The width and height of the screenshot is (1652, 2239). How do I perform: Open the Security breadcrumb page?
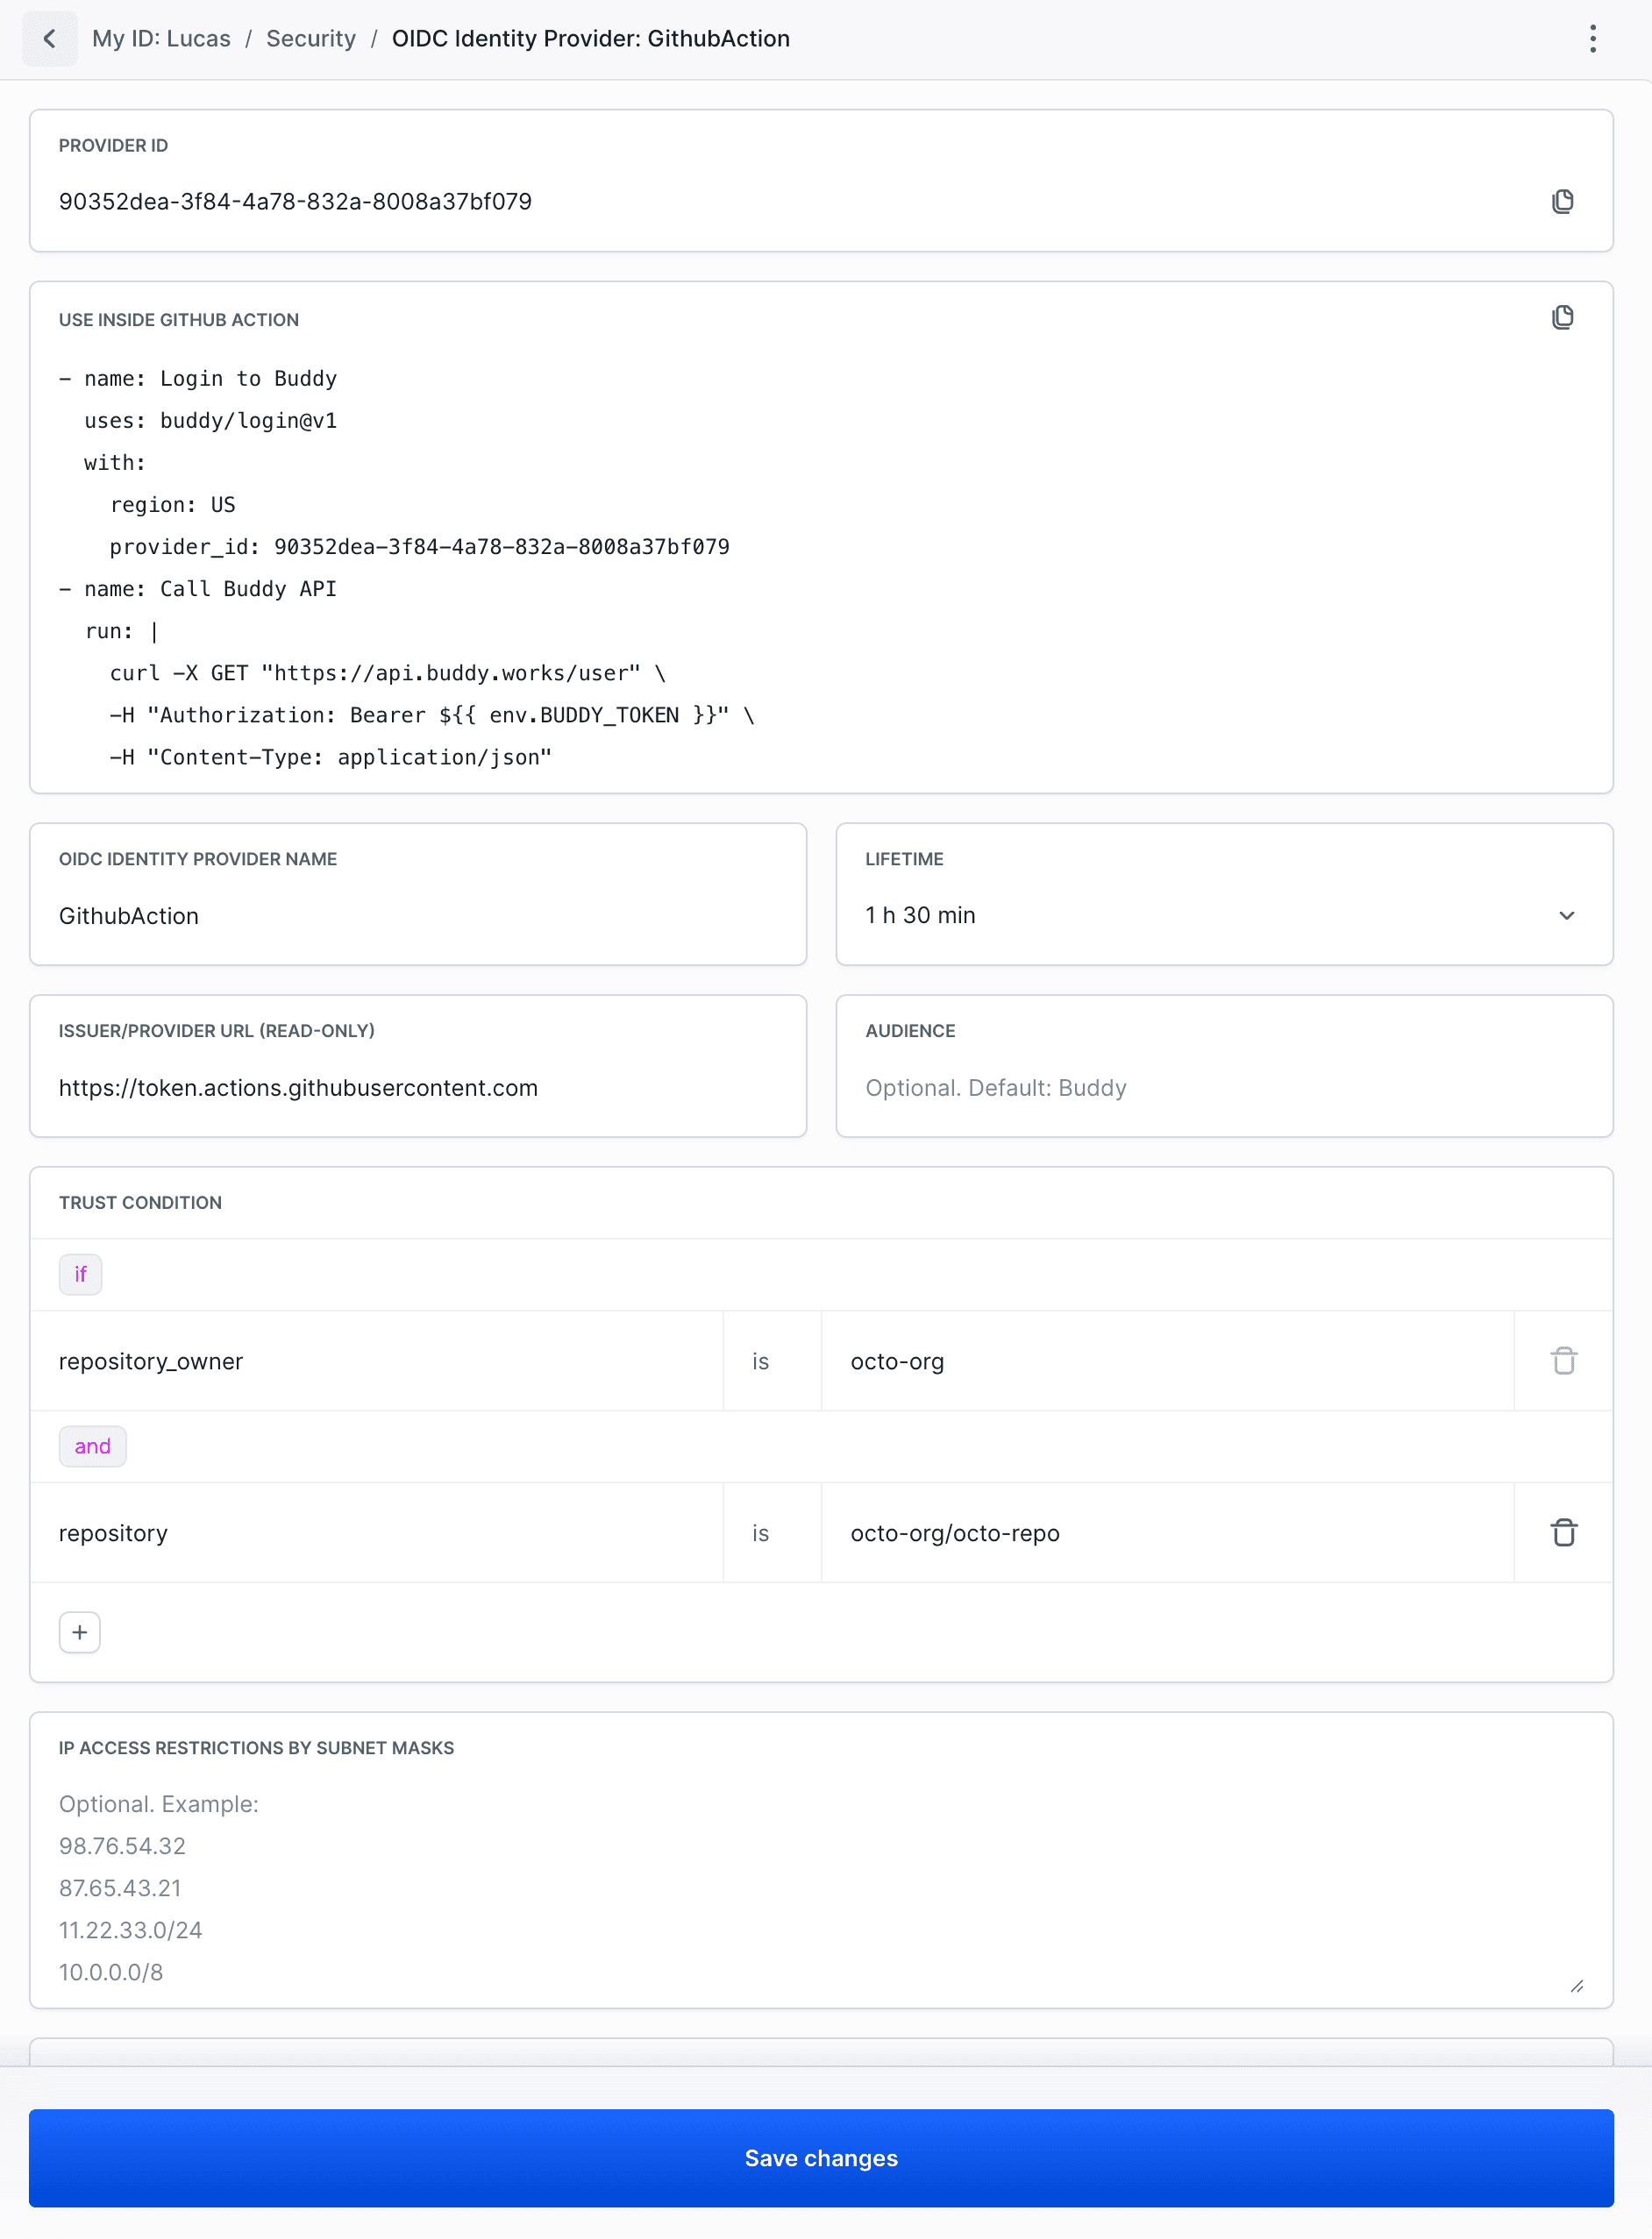(310, 38)
